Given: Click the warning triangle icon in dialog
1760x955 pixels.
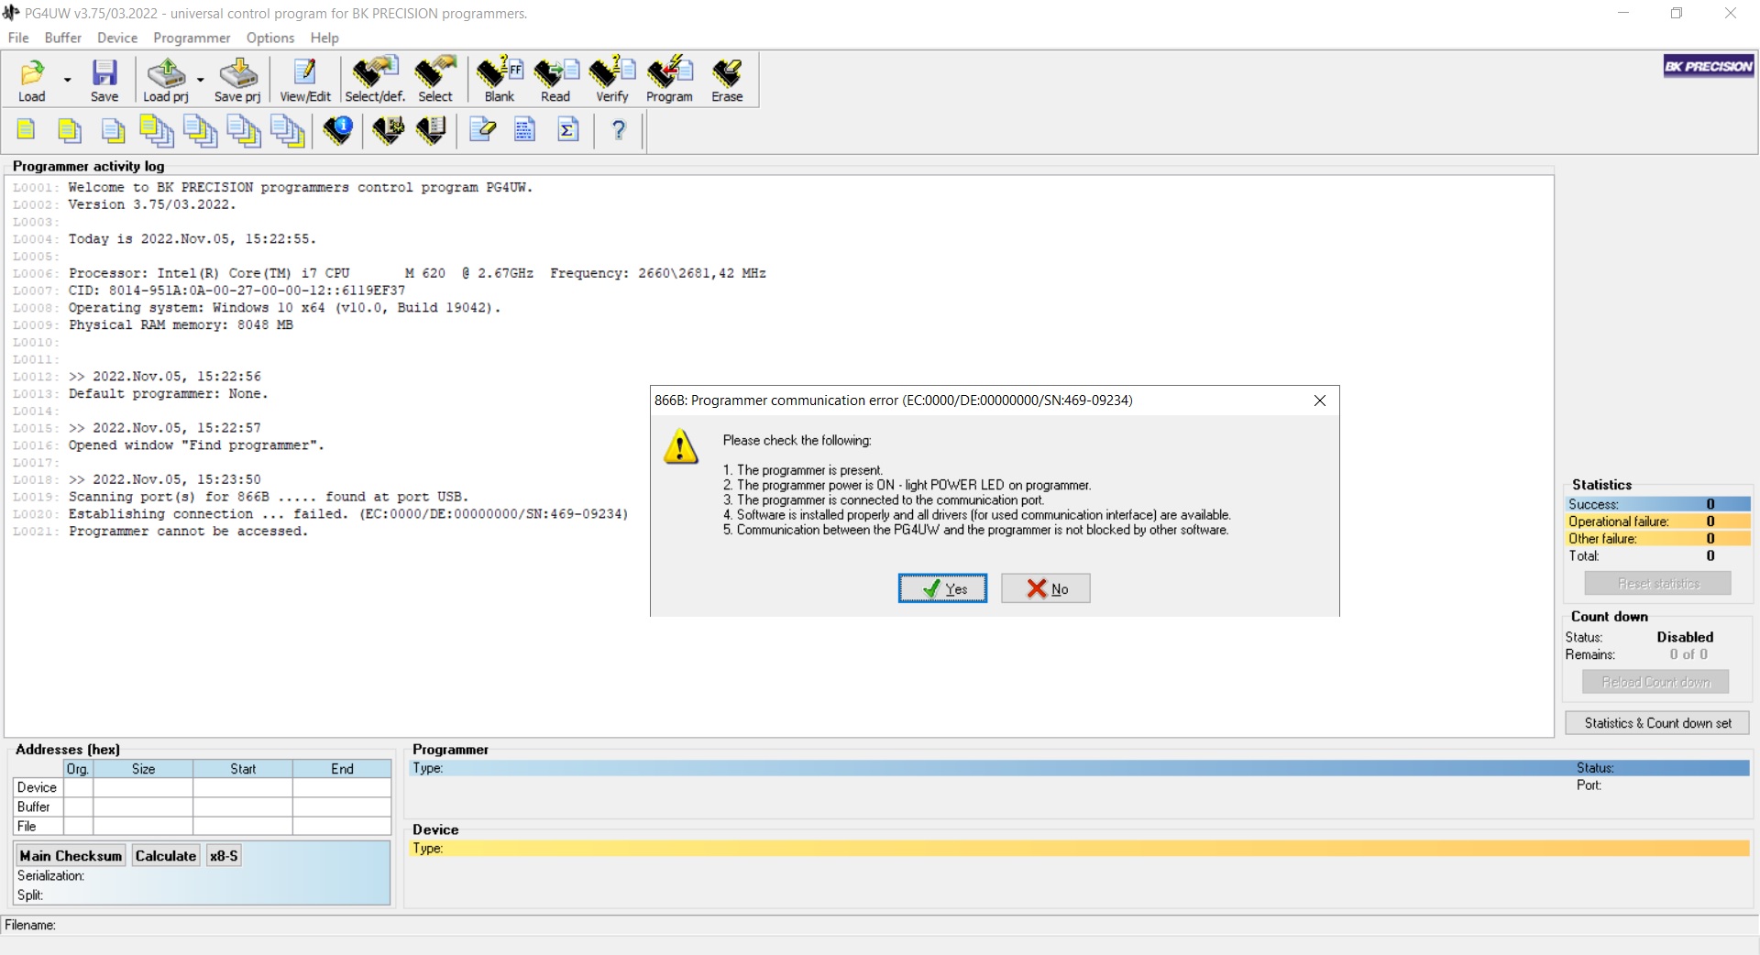Looking at the screenshot, I should (x=681, y=446).
